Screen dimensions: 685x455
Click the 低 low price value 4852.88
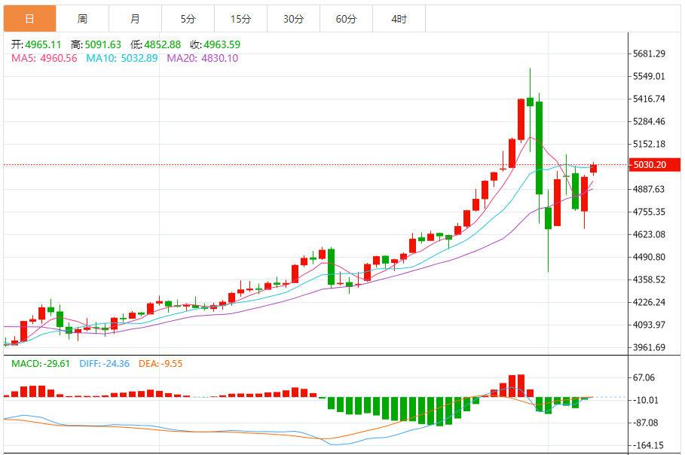point(162,44)
